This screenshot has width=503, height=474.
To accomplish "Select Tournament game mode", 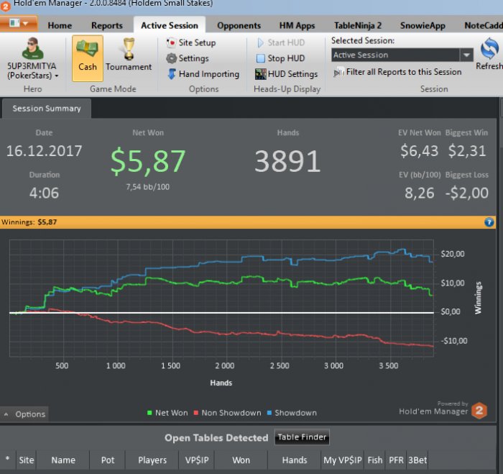I will click(x=129, y=58).
